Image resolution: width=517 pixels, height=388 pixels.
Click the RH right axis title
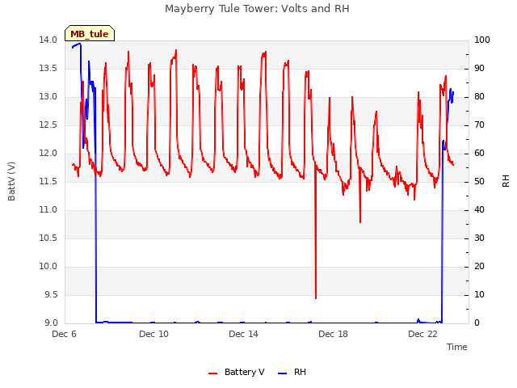[x=506, y=181]
